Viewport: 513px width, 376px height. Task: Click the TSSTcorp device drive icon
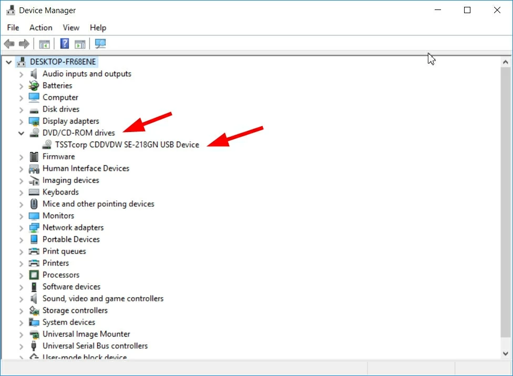click(47, 145)
